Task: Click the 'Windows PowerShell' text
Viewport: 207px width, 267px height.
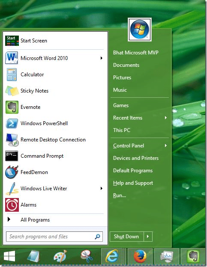Action: [44, 123]
